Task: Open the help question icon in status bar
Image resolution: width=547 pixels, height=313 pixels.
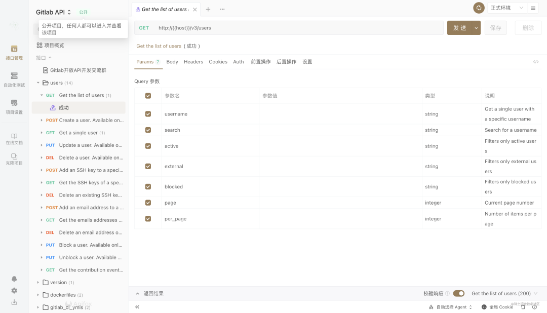Action: [534, 307]
